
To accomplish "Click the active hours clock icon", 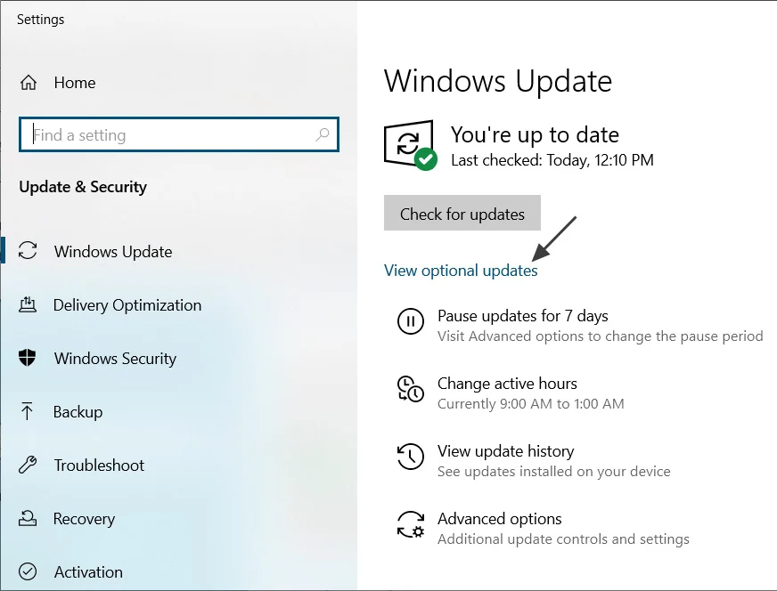I will (x=410, y=389).
